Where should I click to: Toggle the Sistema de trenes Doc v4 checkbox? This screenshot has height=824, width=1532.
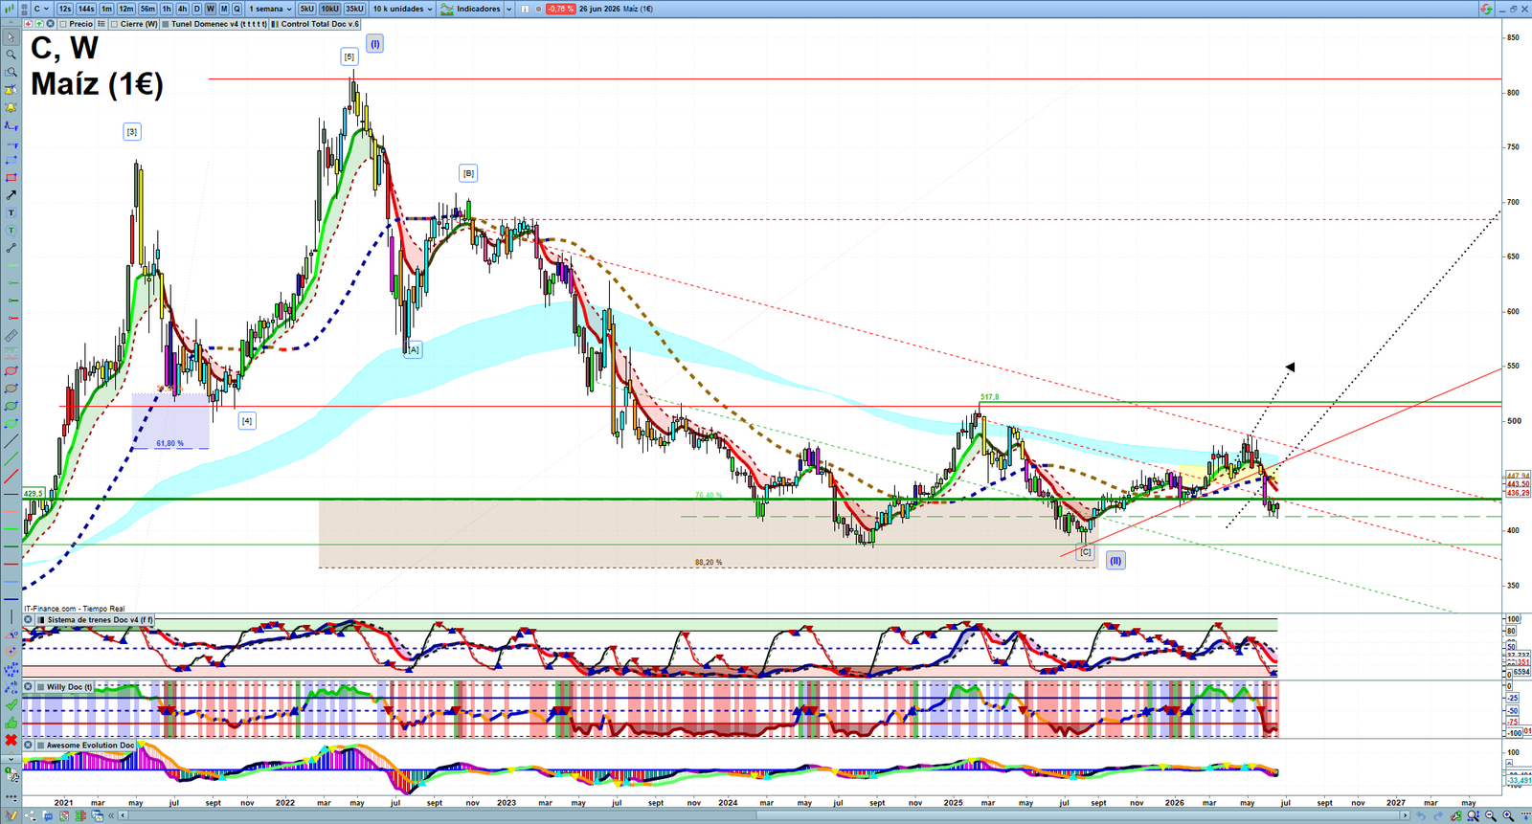point(41,620)
